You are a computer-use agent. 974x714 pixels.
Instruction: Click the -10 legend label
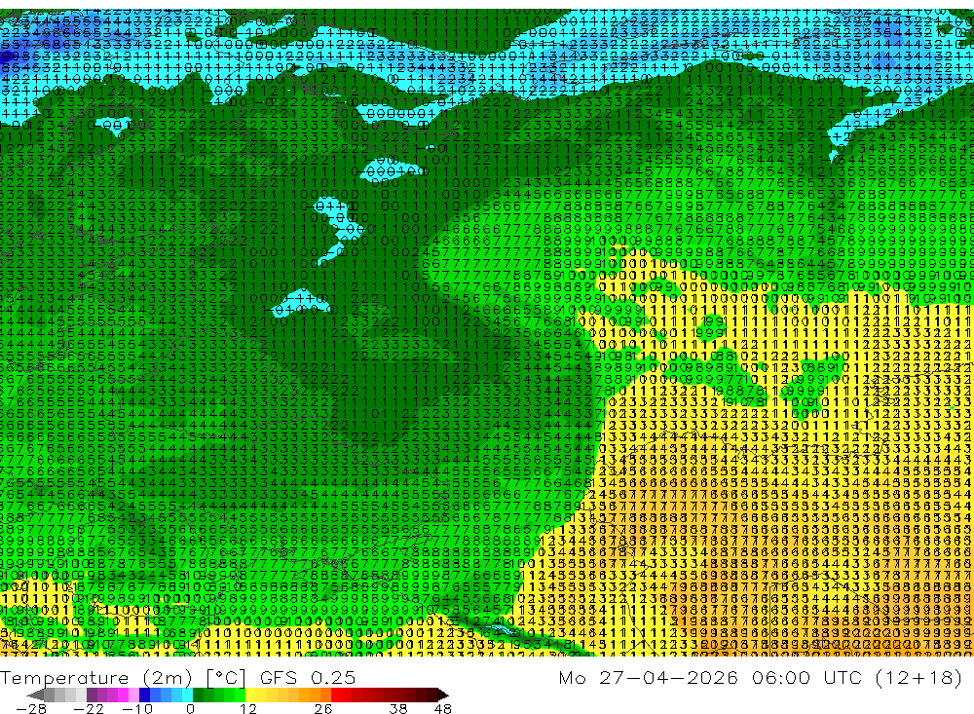pos(137,708)
